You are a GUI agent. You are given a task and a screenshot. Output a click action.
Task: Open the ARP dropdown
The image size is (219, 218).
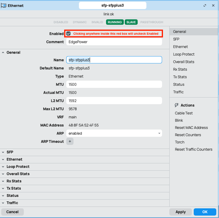pos(114,133)
